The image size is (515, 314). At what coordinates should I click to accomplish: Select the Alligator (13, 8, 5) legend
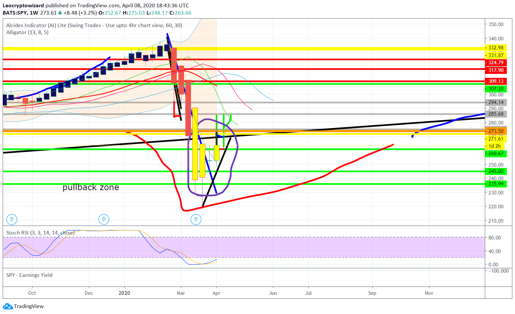tap(27, 32)
